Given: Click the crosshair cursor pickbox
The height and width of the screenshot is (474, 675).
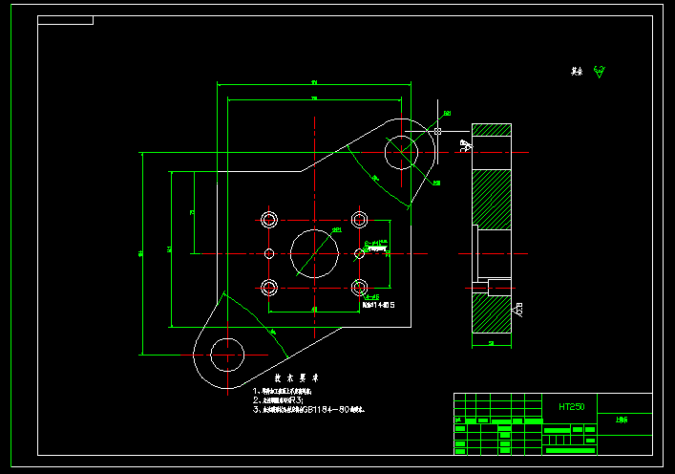Looking at the screenshot, I should click(438, 131).
